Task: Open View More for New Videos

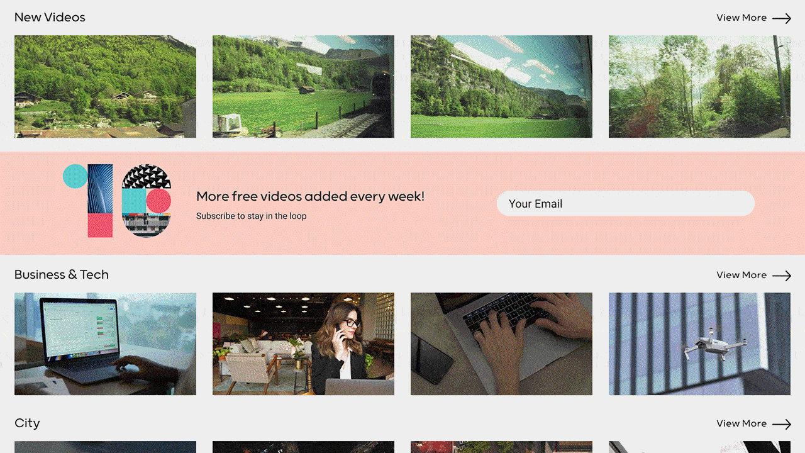Action: pos(741,18)
